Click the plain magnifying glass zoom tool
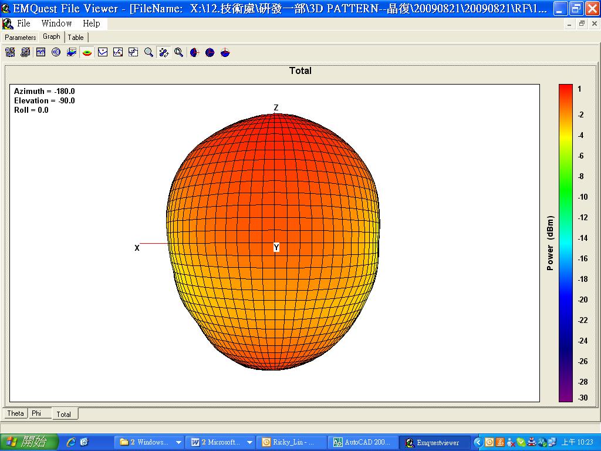This screenshot has width=601, height=451. click(x=148, y=52)
